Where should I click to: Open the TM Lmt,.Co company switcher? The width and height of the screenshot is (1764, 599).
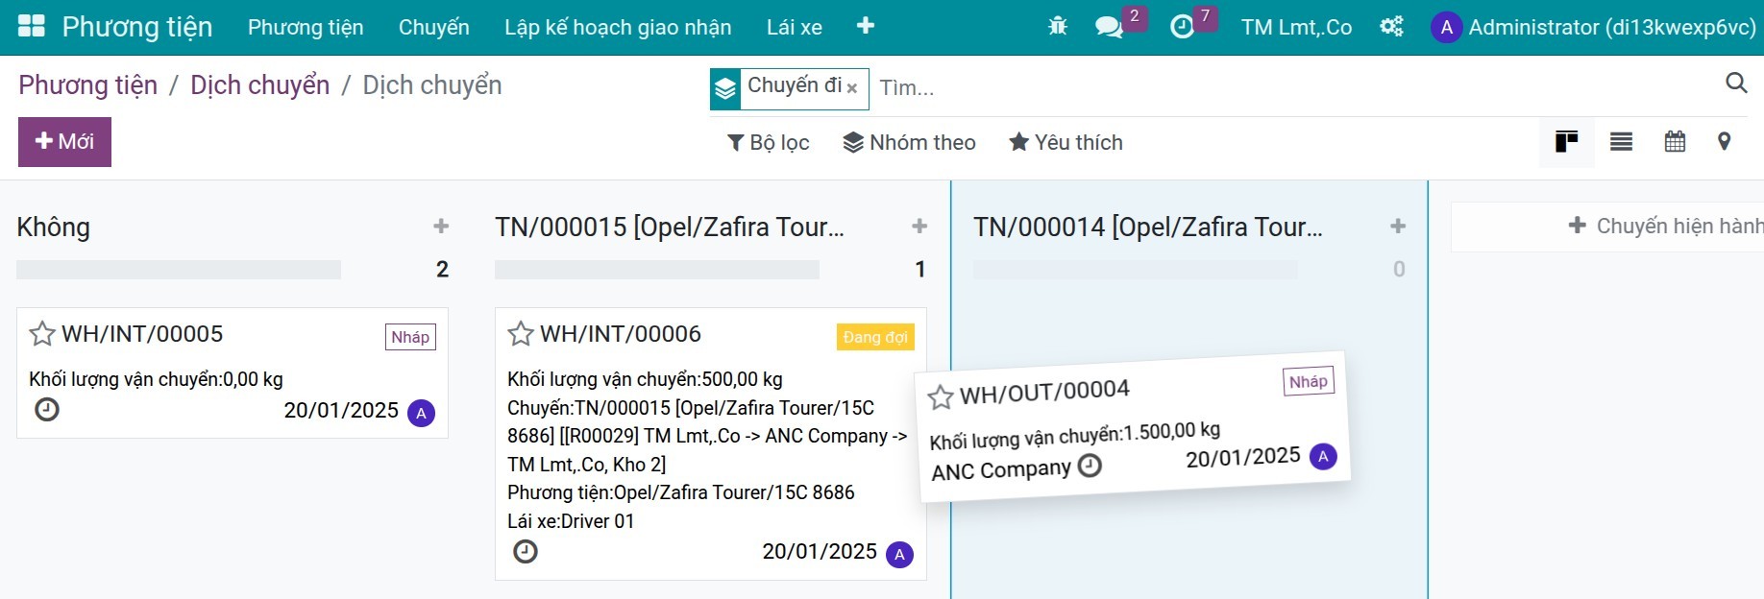(1296, 27)
